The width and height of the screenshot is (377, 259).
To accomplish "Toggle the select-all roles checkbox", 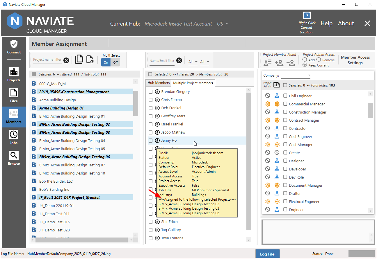I will 285,85.
